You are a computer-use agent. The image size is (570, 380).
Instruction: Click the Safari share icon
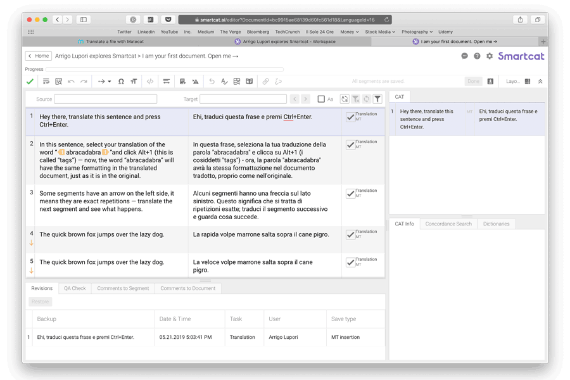[x=520, y=20]
